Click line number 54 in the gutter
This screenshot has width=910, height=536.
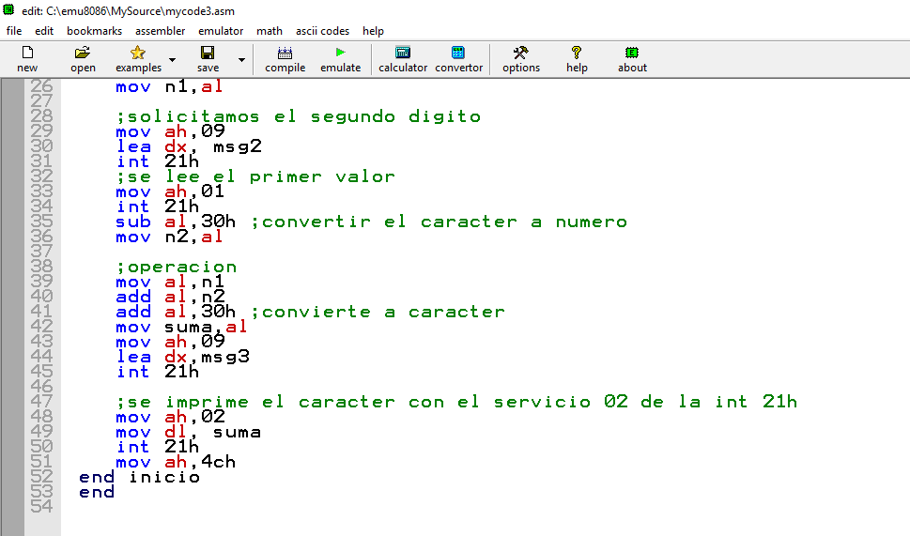pos(41,506)
